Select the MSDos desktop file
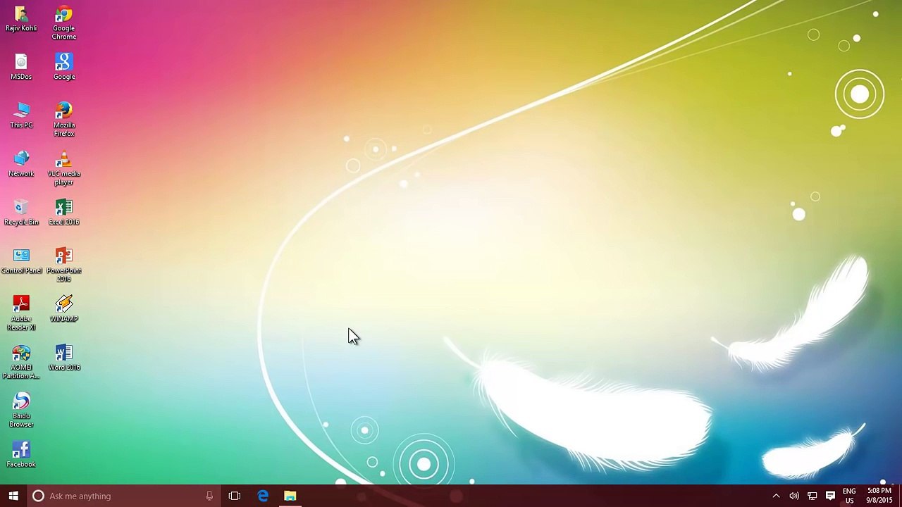The width and height of the screenshot is (902, 507). (21, 67)
